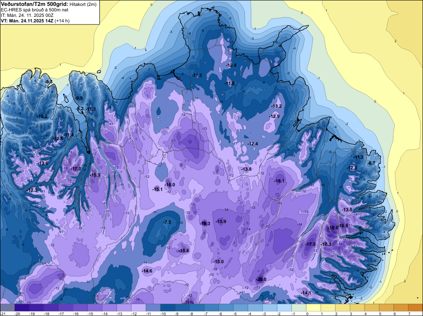Click the -5.2 temperature label
This screenshot has height=316, width=423.
pyautogui.click(x=80, y=109)
